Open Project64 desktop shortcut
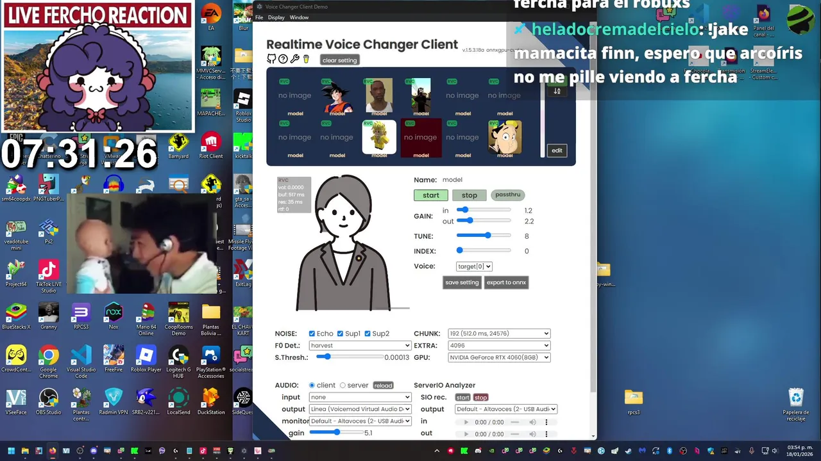Image resolution: width=821 pixels, height=461 pixels. [16, 273]
